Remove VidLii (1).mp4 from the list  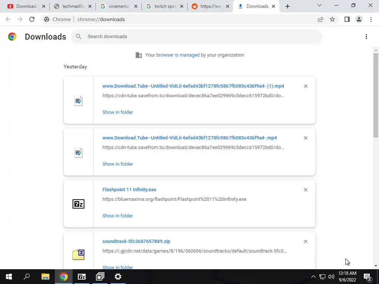click(305, 86)
